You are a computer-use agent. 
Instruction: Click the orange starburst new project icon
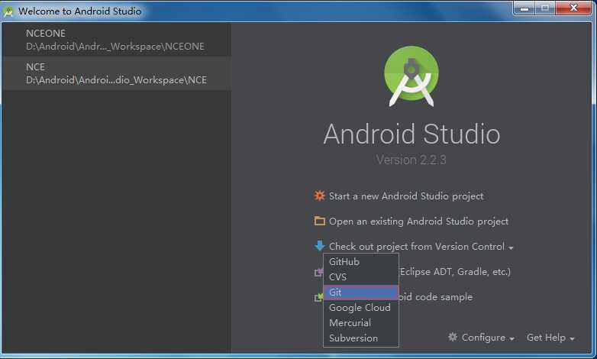pos(319,196)
